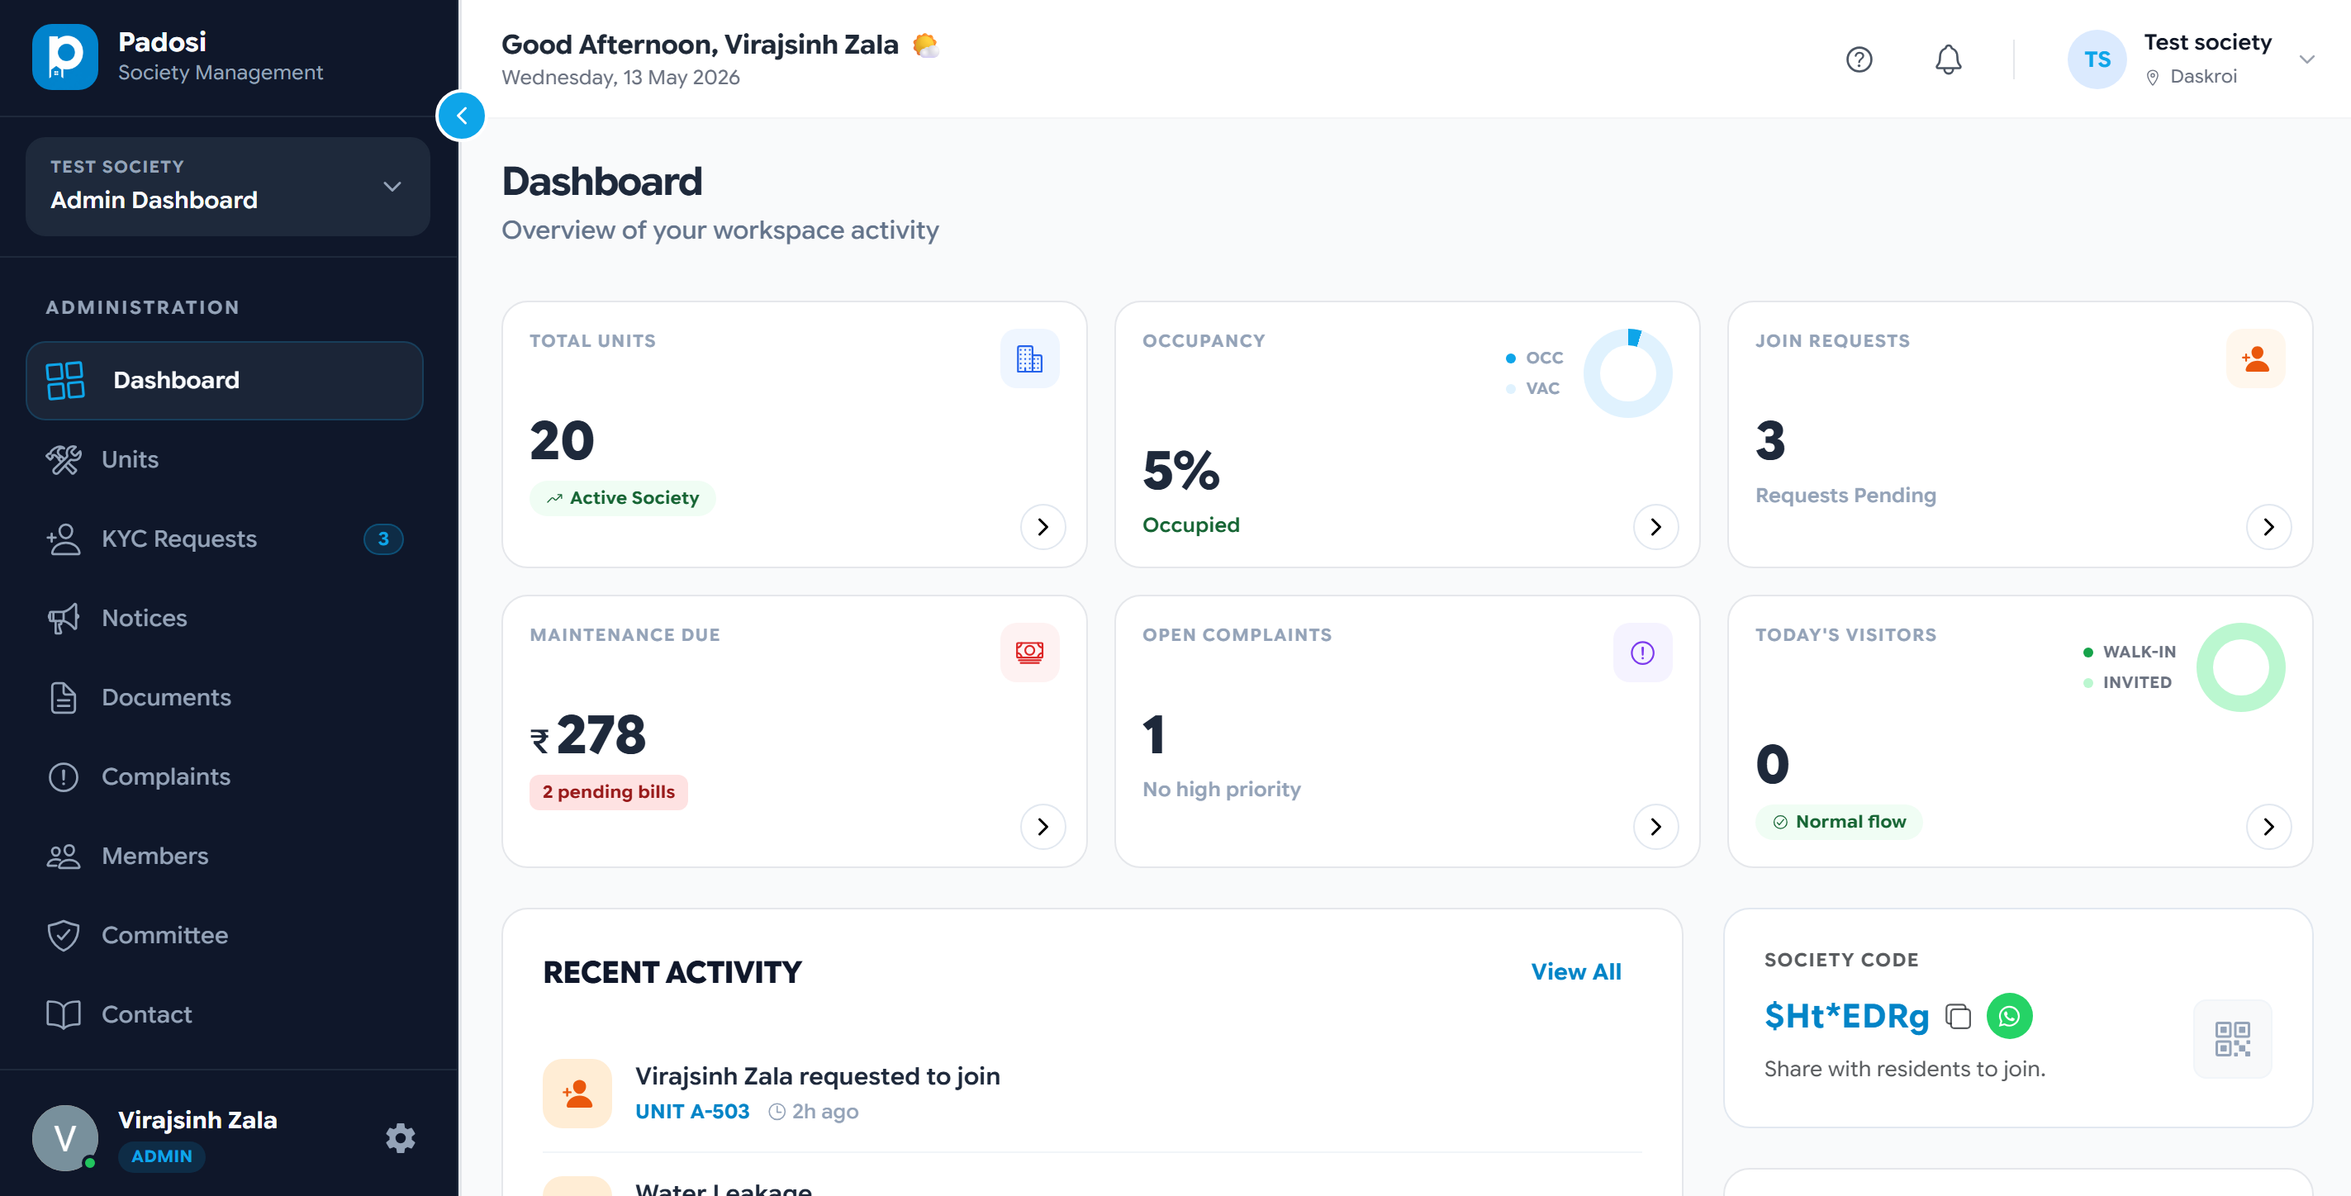Click the Normal flow badge
Image resolution: width=2351 pixels, height=1196 pixels.
pyautogui.click(x=1838, y=822)
